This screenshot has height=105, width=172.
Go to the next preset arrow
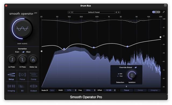[x=119, y=12]
